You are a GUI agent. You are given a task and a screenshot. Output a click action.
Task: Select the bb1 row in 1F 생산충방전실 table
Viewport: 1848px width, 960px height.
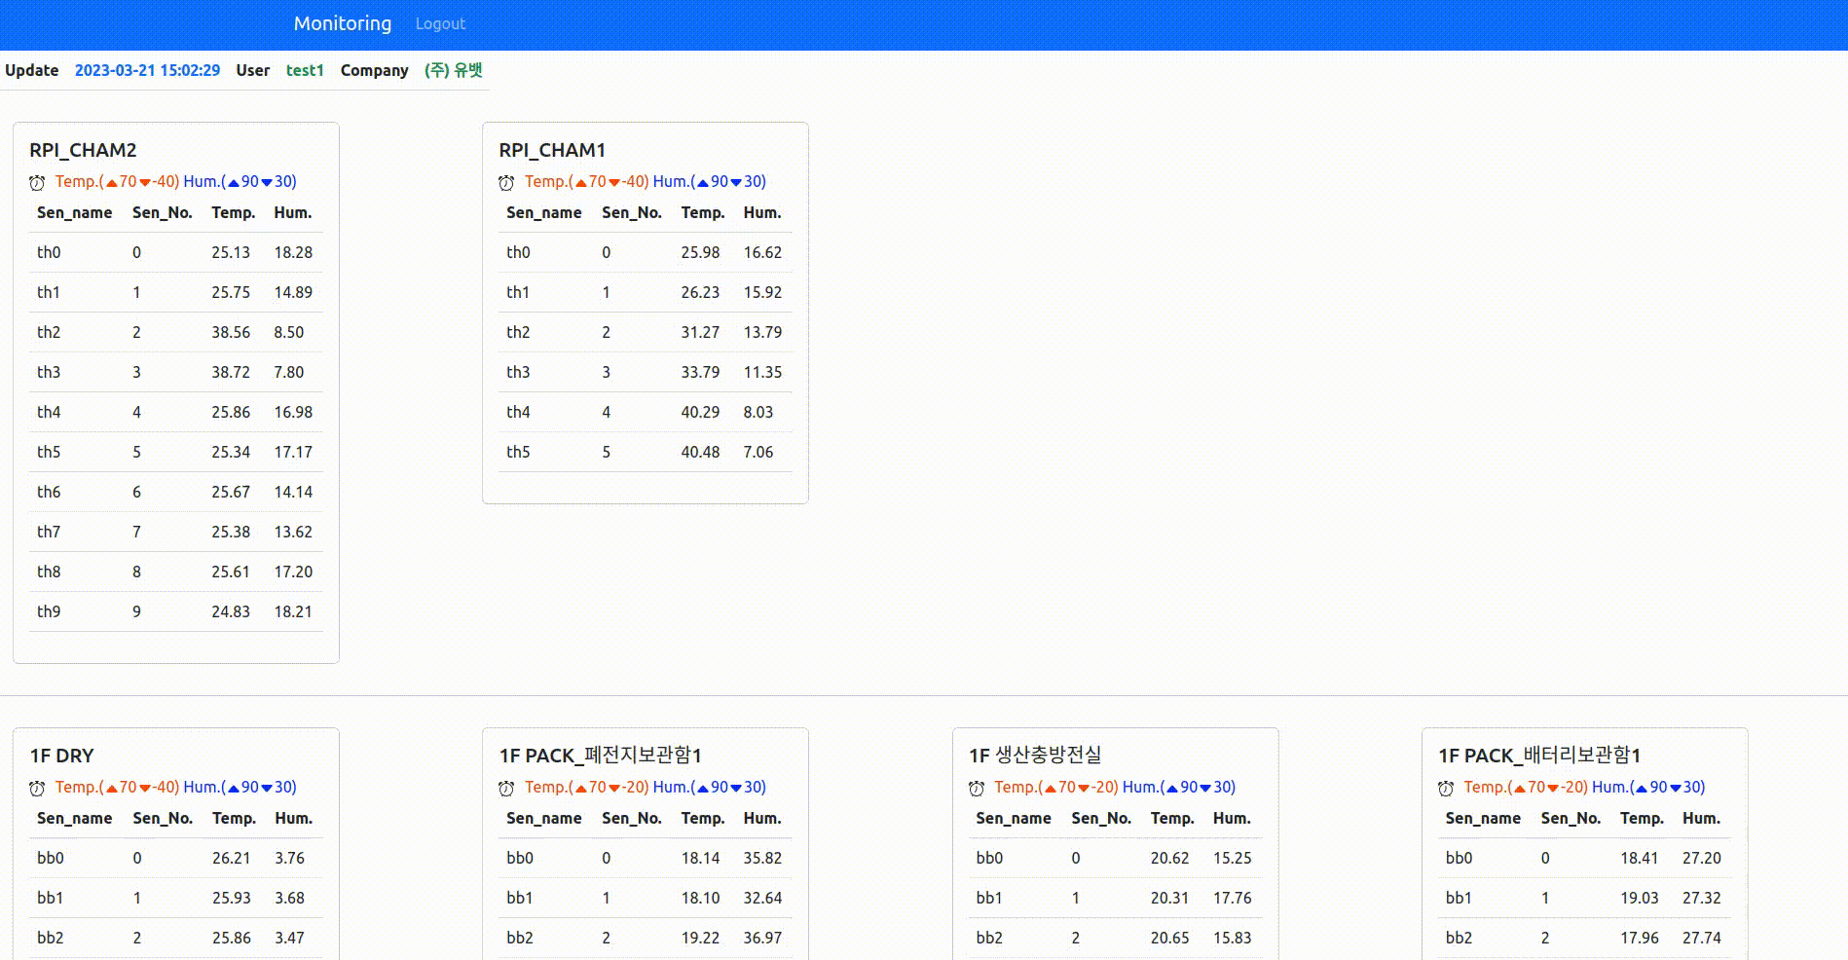click(1114, 898)
